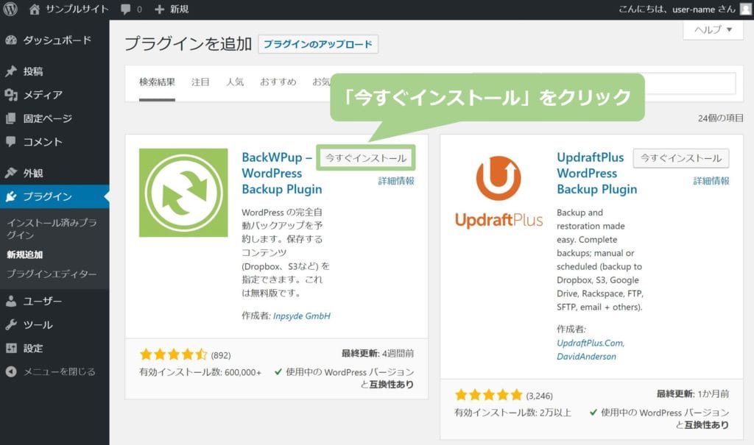This screenshot has width=754, height=445.
Task: Click the user avatar in top right
Action: (x=744, y=10)
